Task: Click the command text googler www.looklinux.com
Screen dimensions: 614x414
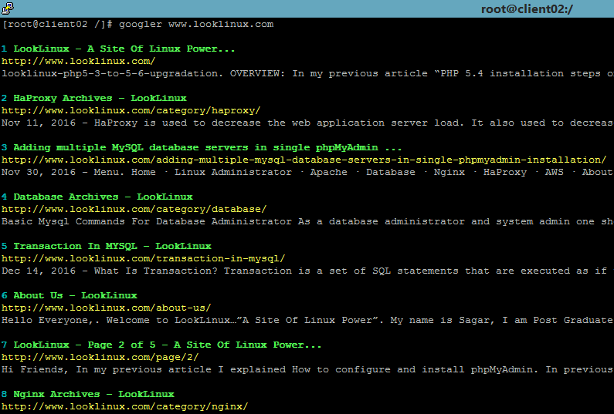Action: click(x=196, y=24)
